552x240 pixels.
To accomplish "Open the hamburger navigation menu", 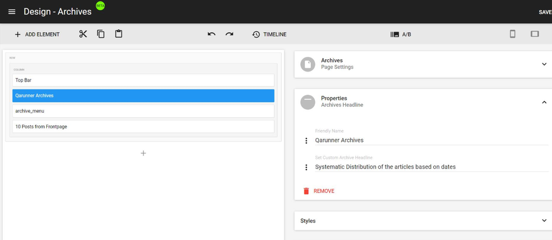I will pos(12,12).
